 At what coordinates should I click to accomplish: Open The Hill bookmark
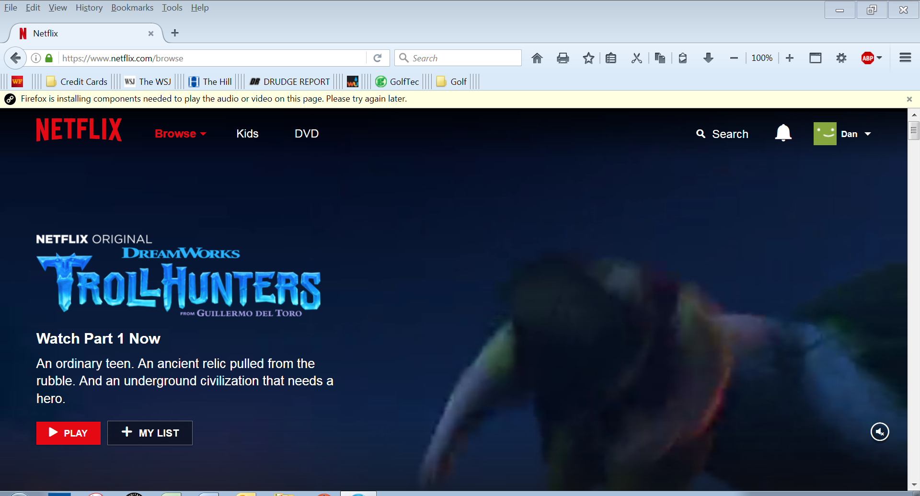pyautogui.click(x=210, y=81)
